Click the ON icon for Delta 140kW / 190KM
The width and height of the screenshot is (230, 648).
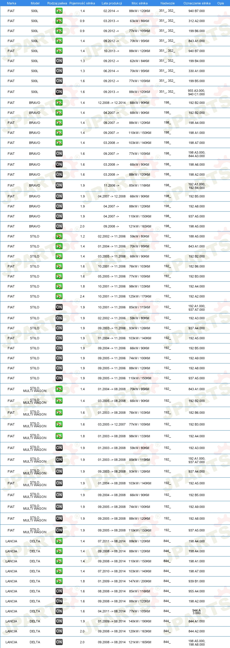tap(59, 621)
